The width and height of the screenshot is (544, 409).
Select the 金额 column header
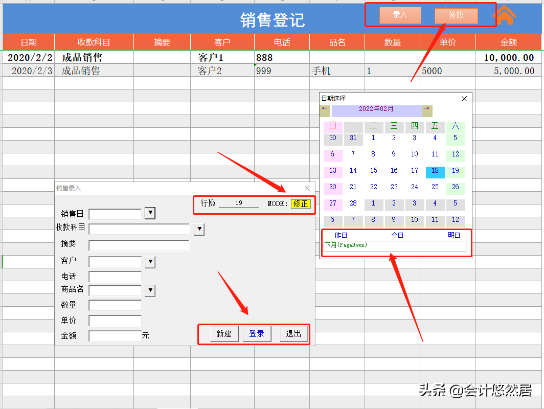click(x=508, y=42)
